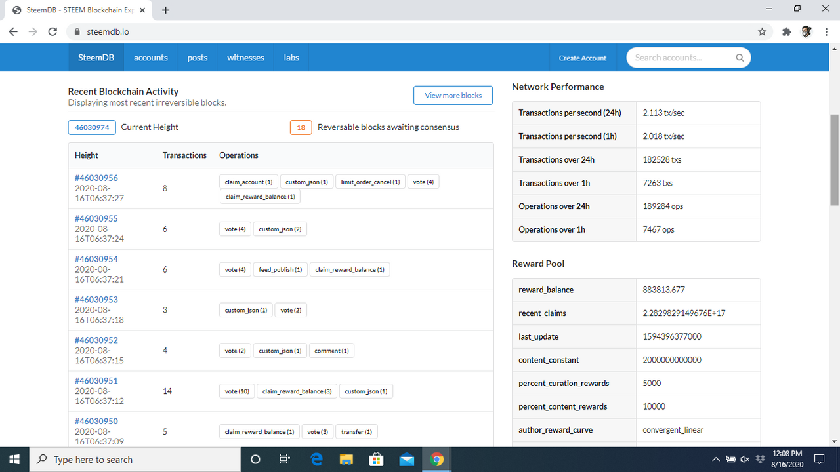Viewport: 840px width, 472px height.
Task: Open block #46030950
Action: pos(96,422)
